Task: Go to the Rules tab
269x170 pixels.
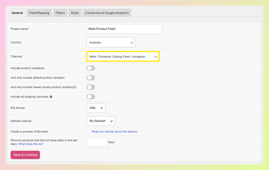Action: 75,13
